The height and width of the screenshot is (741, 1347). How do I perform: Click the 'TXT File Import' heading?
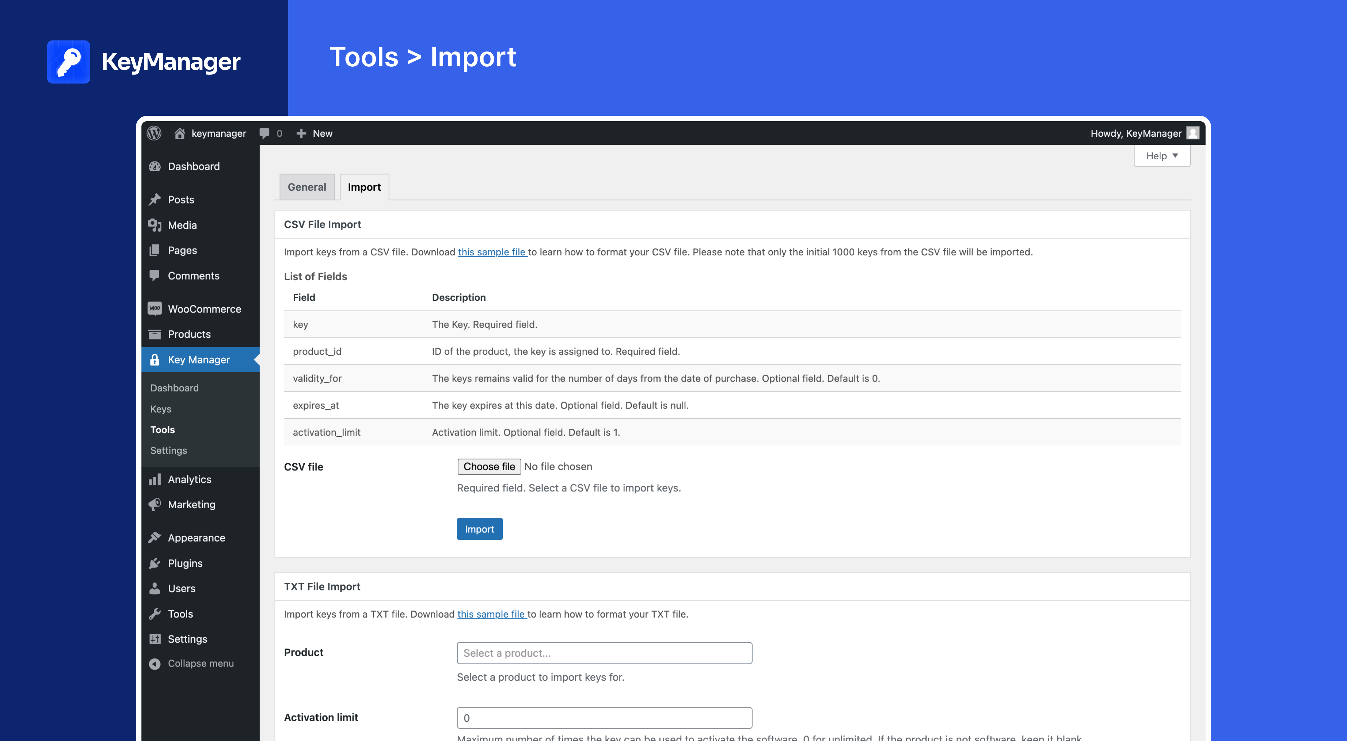point(322,587)
